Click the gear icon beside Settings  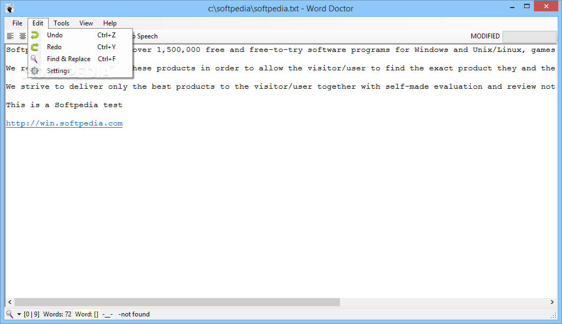pos(35,71)
